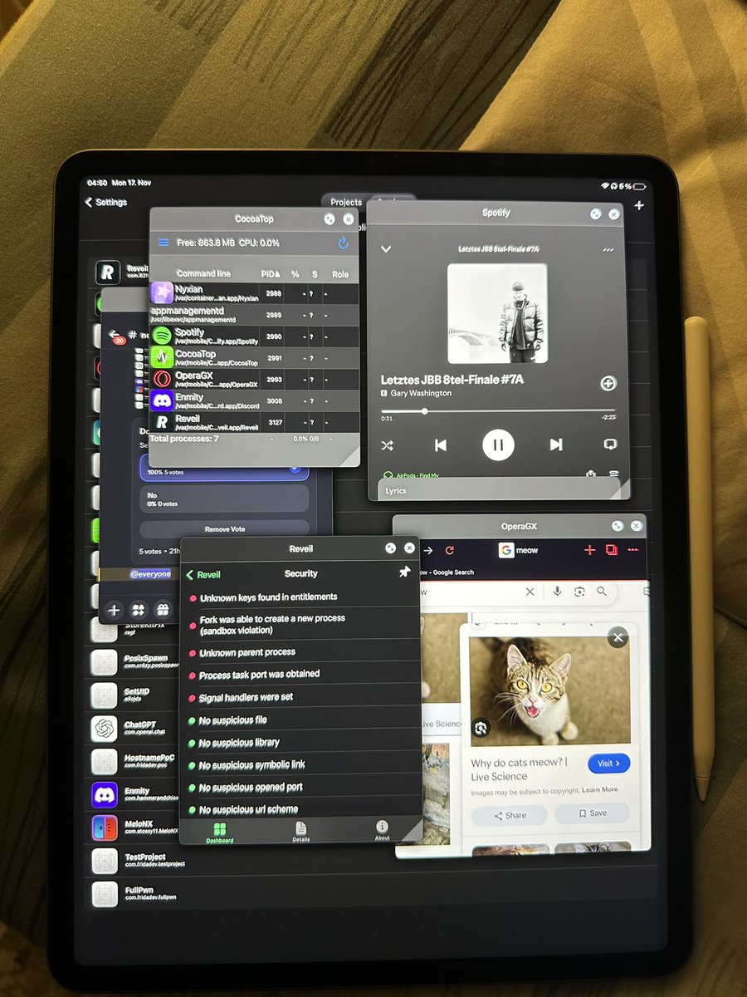Select 'No suspicious file' row

[x=303, y=720]
